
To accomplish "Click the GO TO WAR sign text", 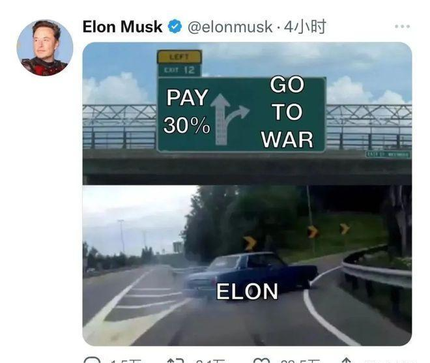I will click(287, 112).
